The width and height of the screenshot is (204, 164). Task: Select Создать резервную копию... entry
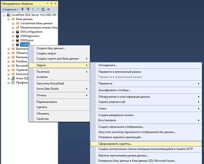(x=146, y=115)
